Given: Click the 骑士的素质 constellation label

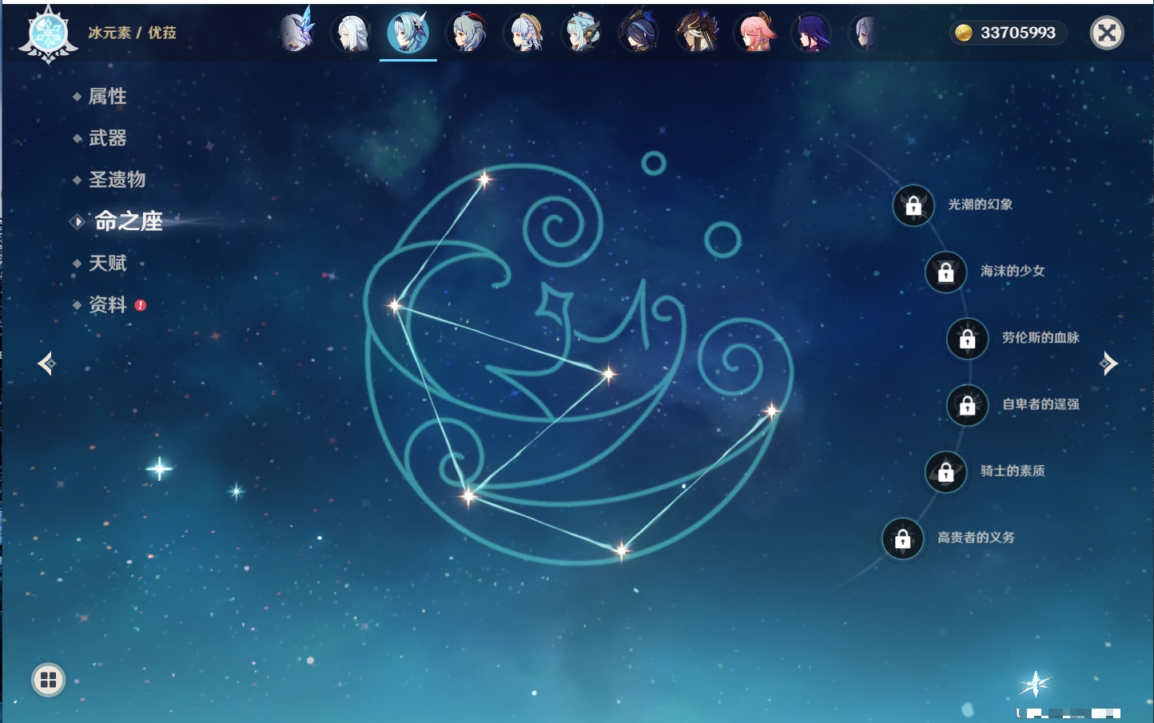Looking at the screenshot, I should click(1013, 471).
